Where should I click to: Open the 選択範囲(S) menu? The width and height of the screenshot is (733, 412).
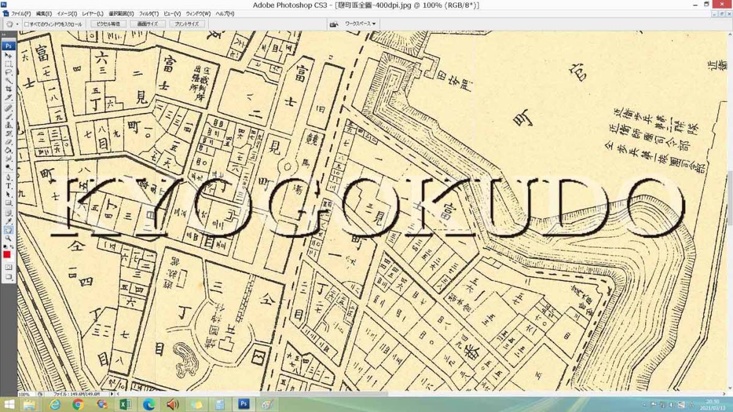click(122, 13)
